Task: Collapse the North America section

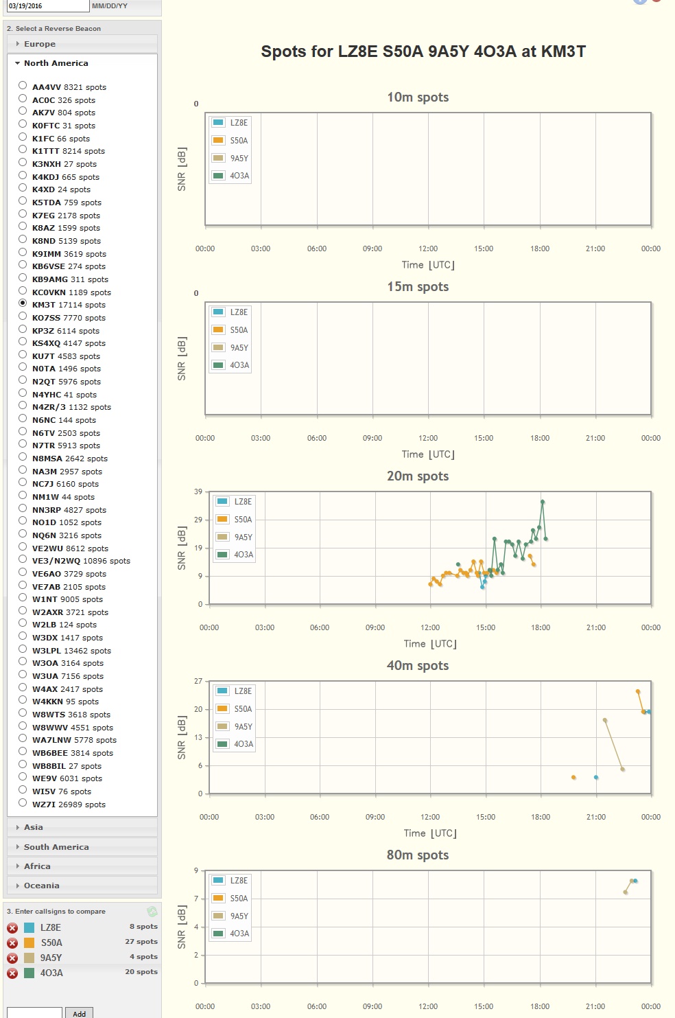Action: (56, 63)
